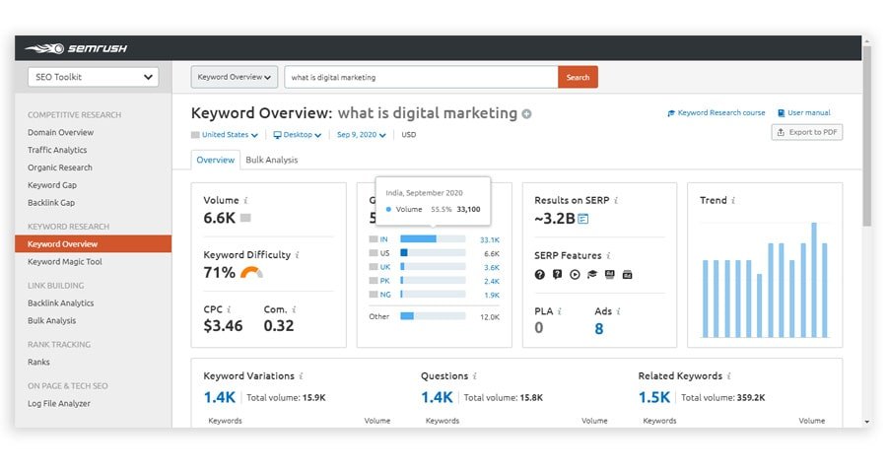Click the Questions info icon
This screenshot has width=887, height=471.
pyautogui.click(x=475, y=376)
